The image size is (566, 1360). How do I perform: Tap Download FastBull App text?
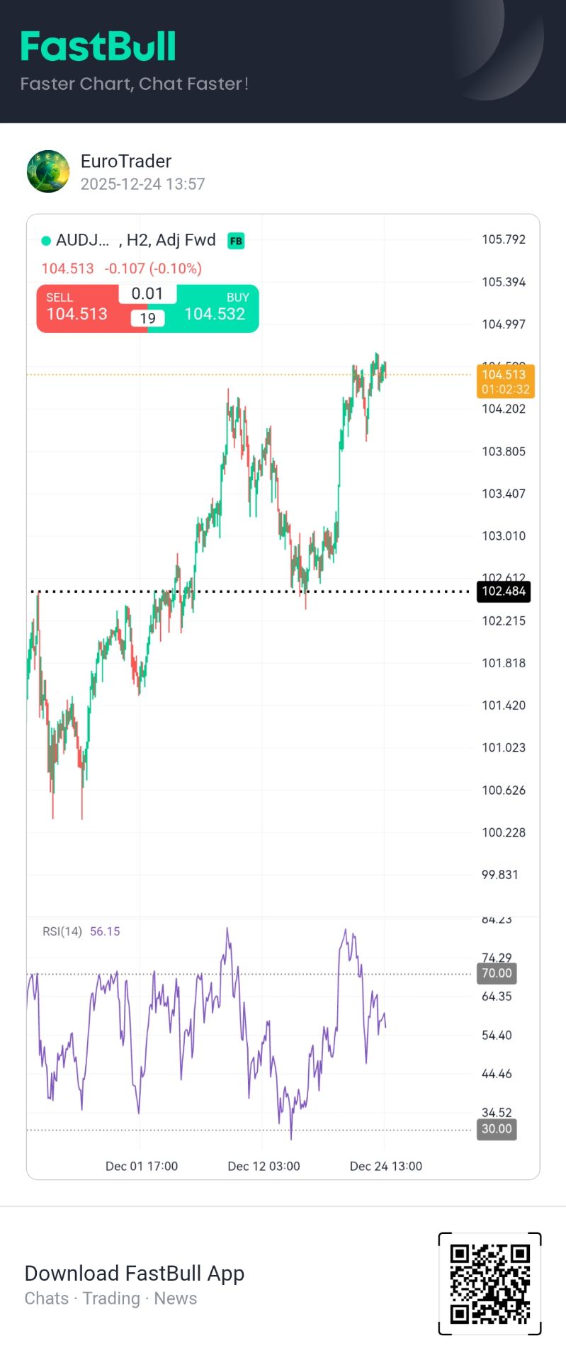[x=135, y=1273]
